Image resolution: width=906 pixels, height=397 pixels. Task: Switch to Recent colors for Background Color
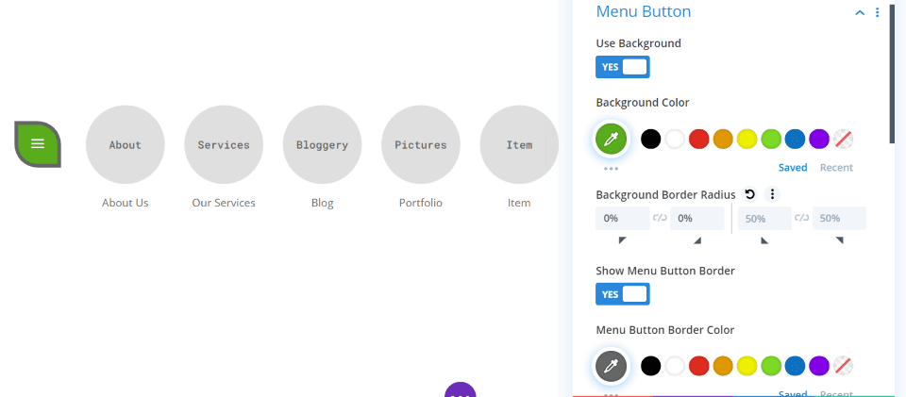coord(837,167)
